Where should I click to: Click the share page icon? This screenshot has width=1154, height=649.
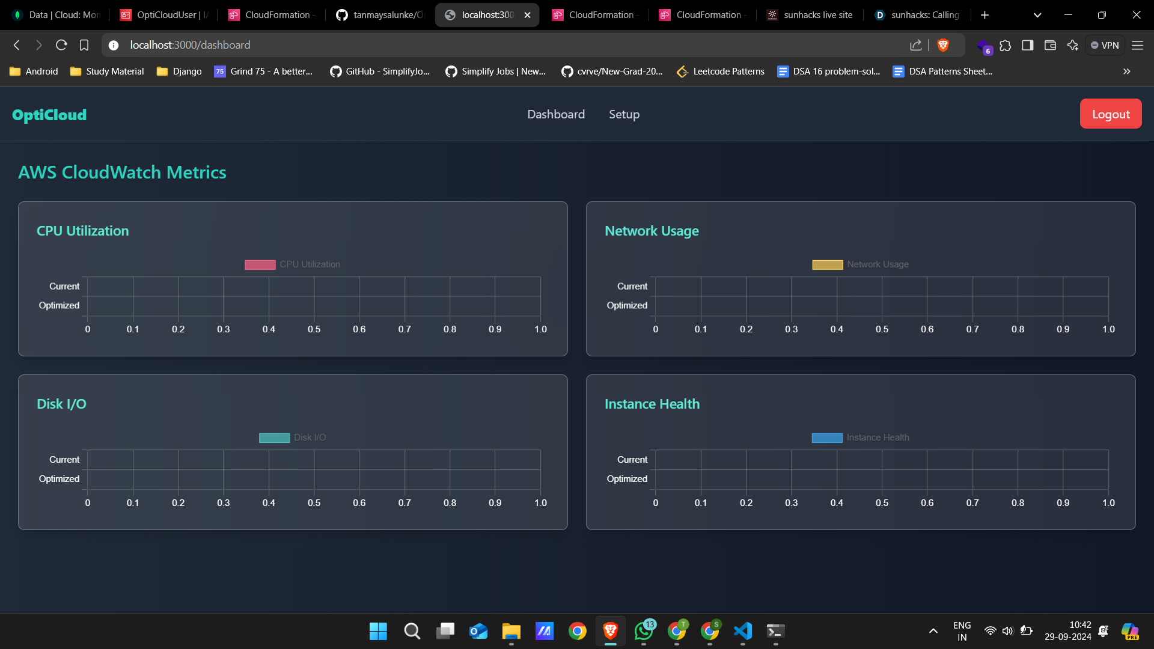click(915, 45)
